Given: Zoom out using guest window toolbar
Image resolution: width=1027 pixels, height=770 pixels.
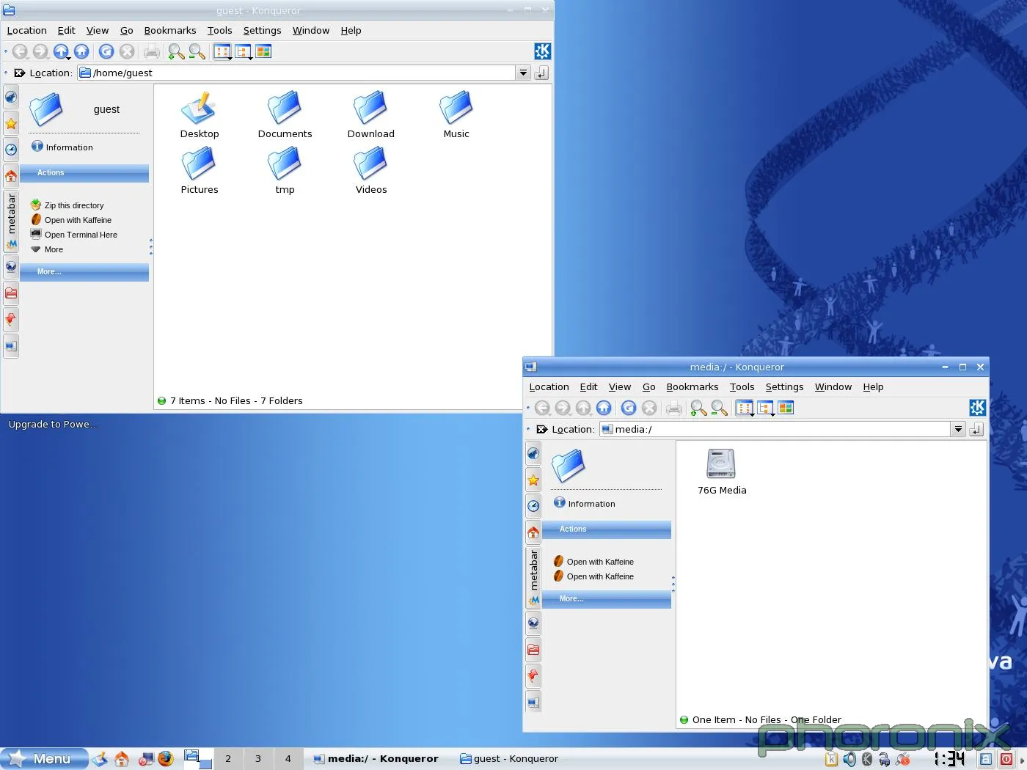Looking at the screenshot, I should 197,51.
